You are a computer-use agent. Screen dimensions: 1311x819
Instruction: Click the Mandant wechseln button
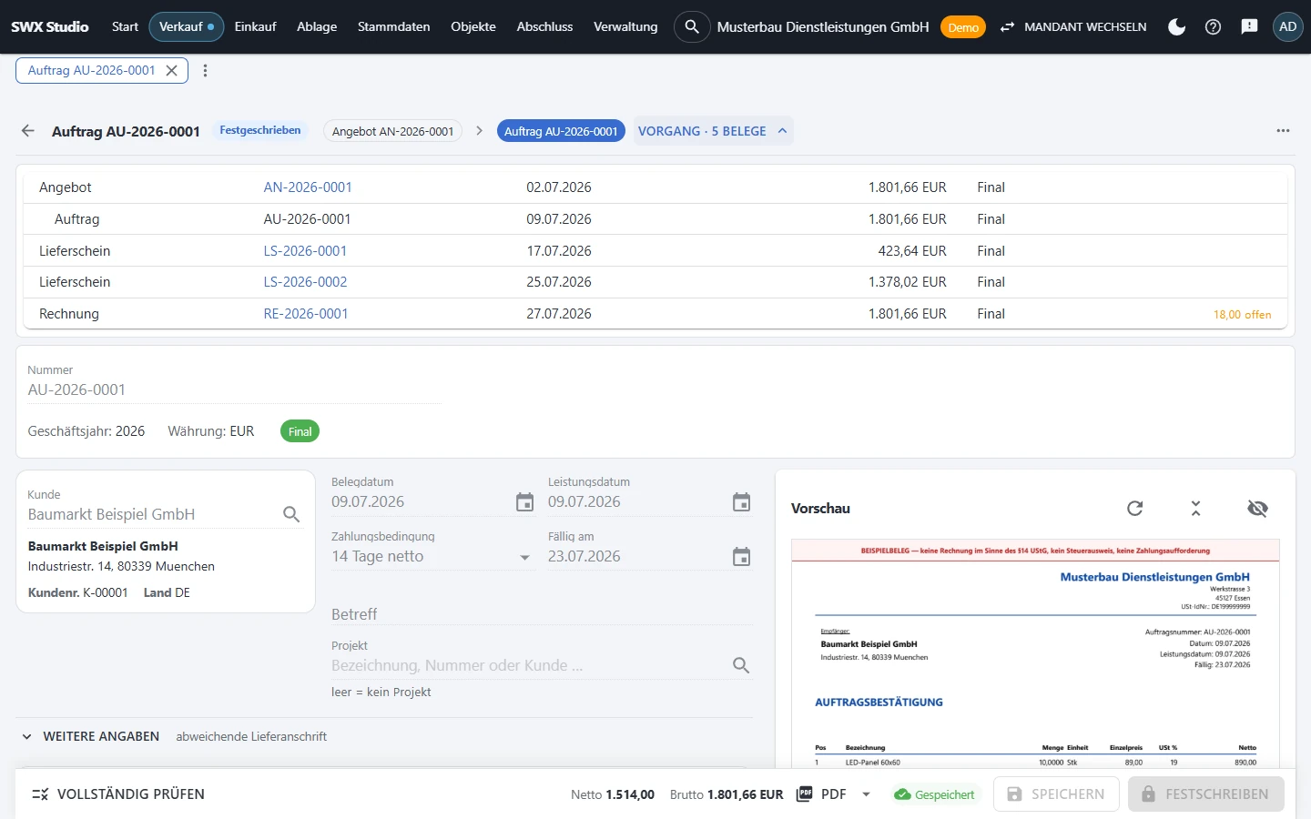tap(1073, 27)
